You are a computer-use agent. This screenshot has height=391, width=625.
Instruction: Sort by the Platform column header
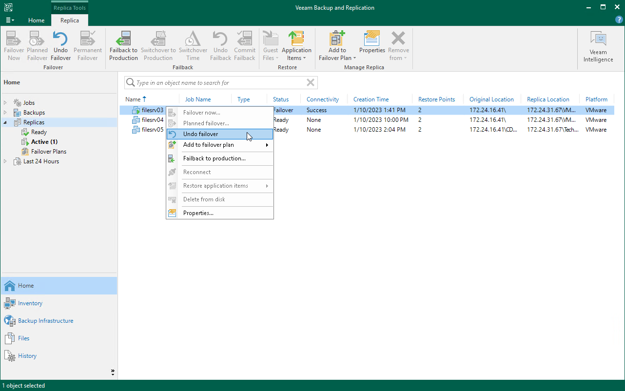tap(597, 99)
